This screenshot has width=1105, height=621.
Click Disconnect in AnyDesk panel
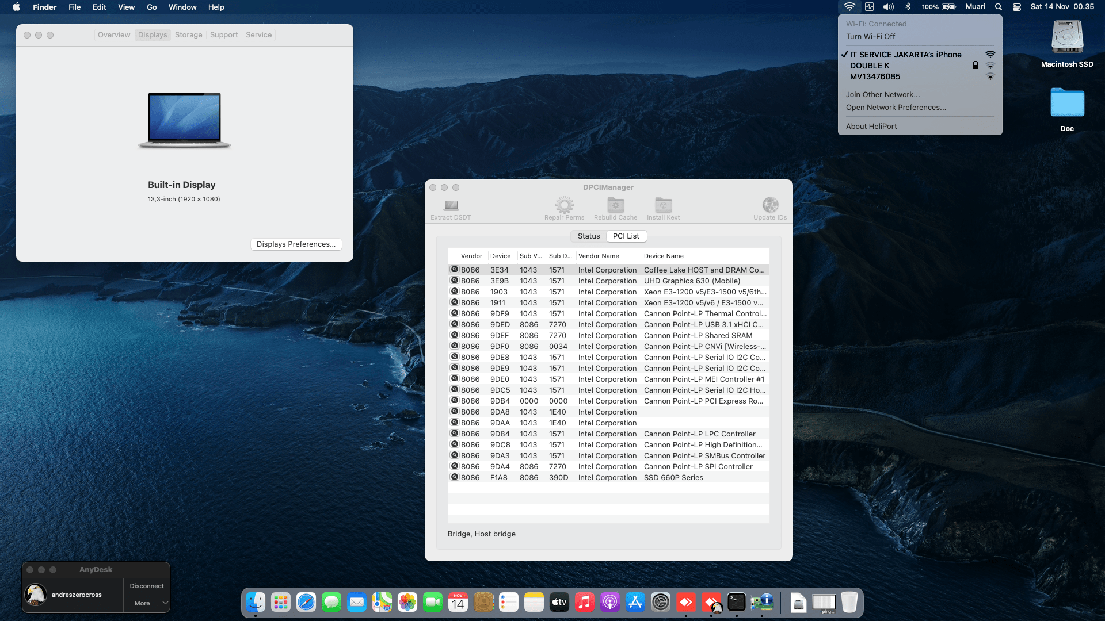[147, 586]
